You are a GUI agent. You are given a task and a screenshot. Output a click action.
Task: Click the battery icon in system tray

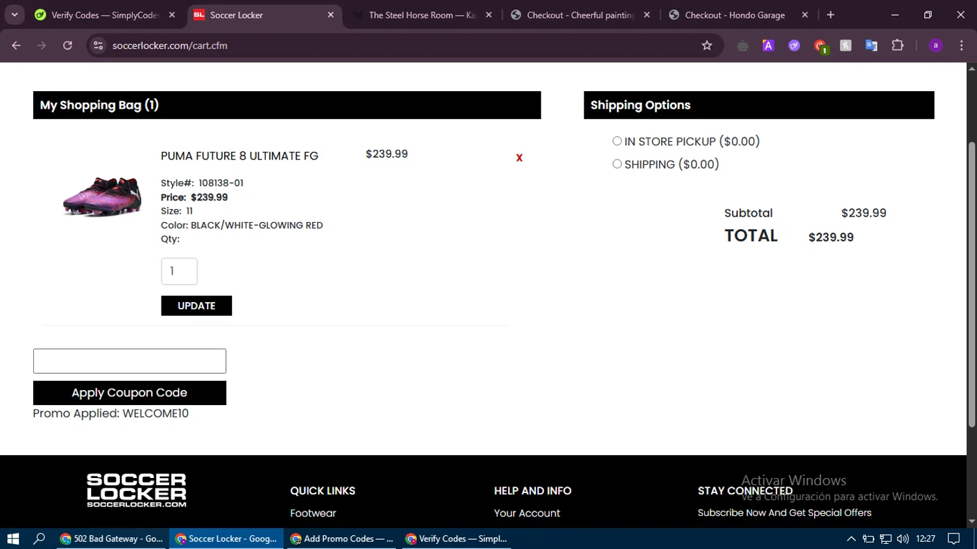pos(868,539)
